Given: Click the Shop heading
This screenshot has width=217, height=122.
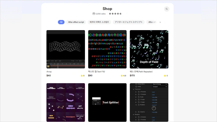Looking at the screenshot, I should tap(107, 9).
